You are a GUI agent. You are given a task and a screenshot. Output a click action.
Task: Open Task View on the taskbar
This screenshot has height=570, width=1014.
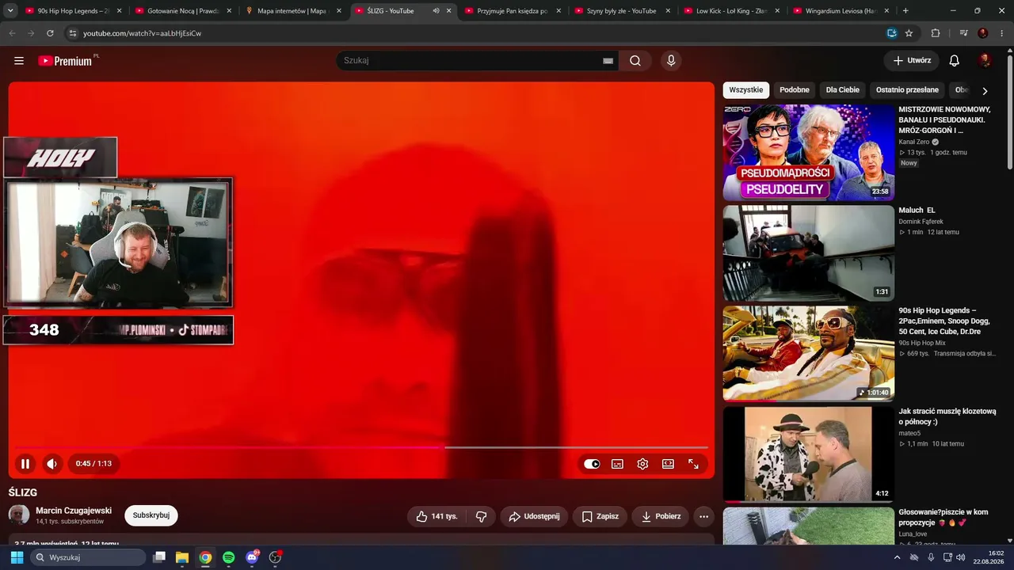[x=159, y=557]
